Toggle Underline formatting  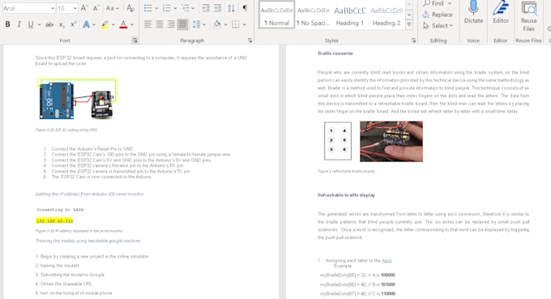(31, 24)
